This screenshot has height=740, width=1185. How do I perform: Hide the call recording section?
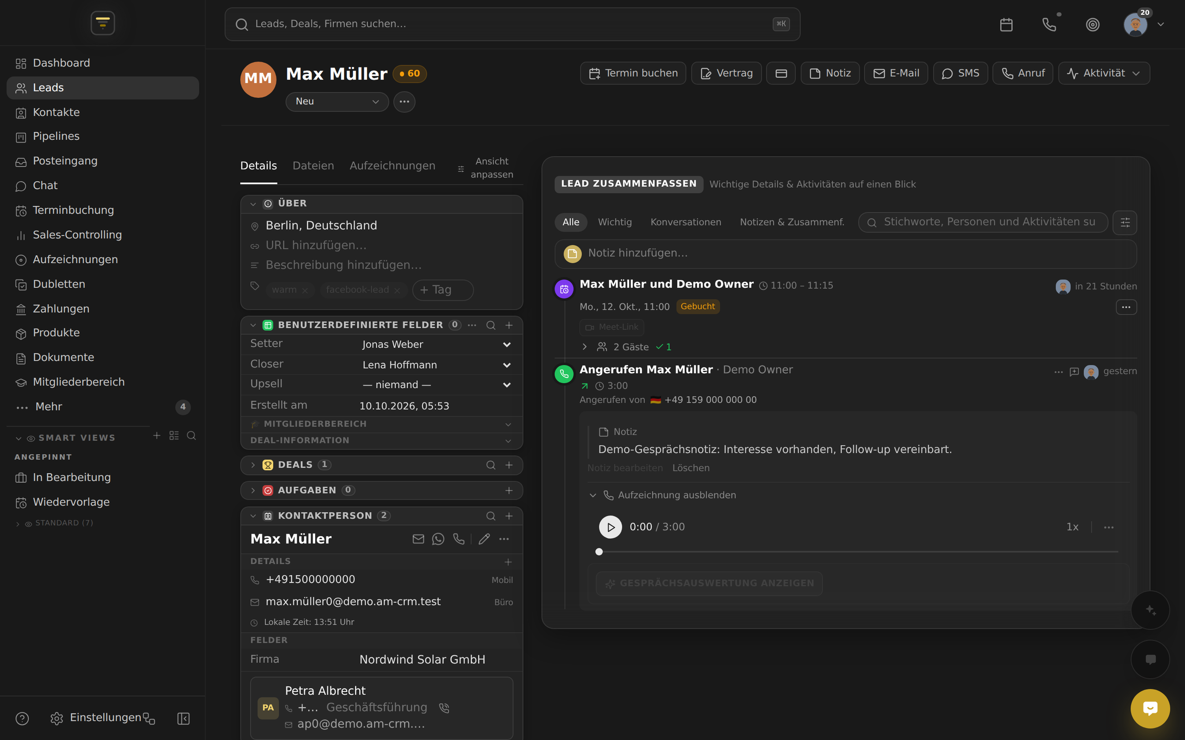pyautogui.click(x=663, y=495)
